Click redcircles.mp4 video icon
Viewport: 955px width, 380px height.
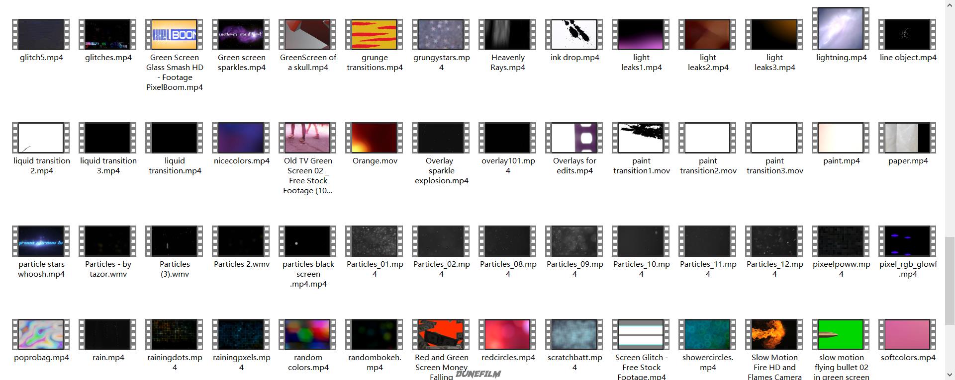pyautogui.click(x=508, y=335)
